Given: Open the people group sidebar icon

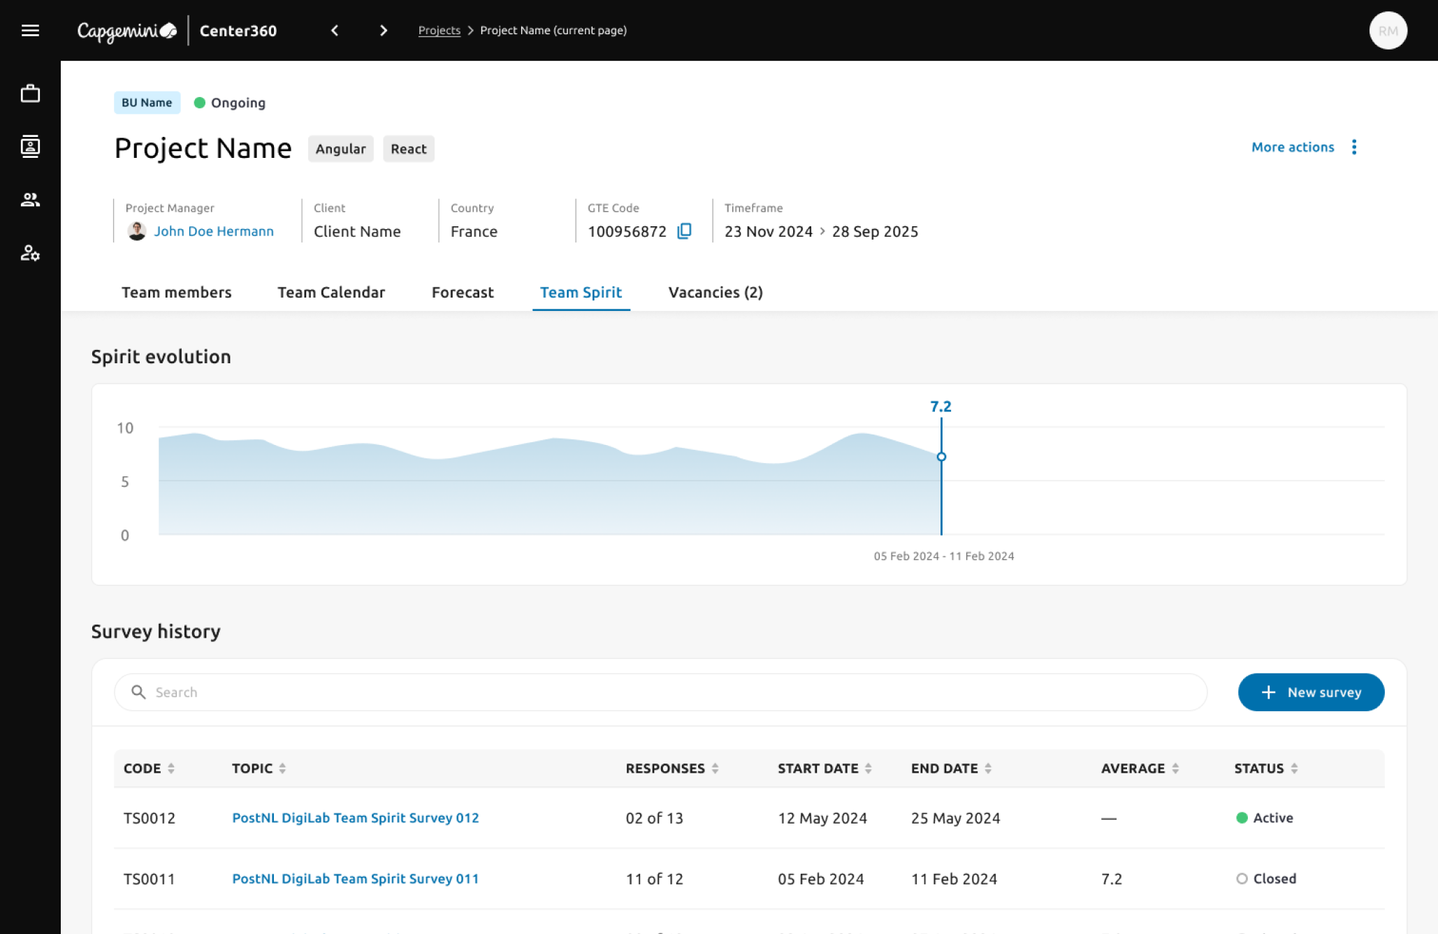Looking at the screenshot, I should coord(30,200).
